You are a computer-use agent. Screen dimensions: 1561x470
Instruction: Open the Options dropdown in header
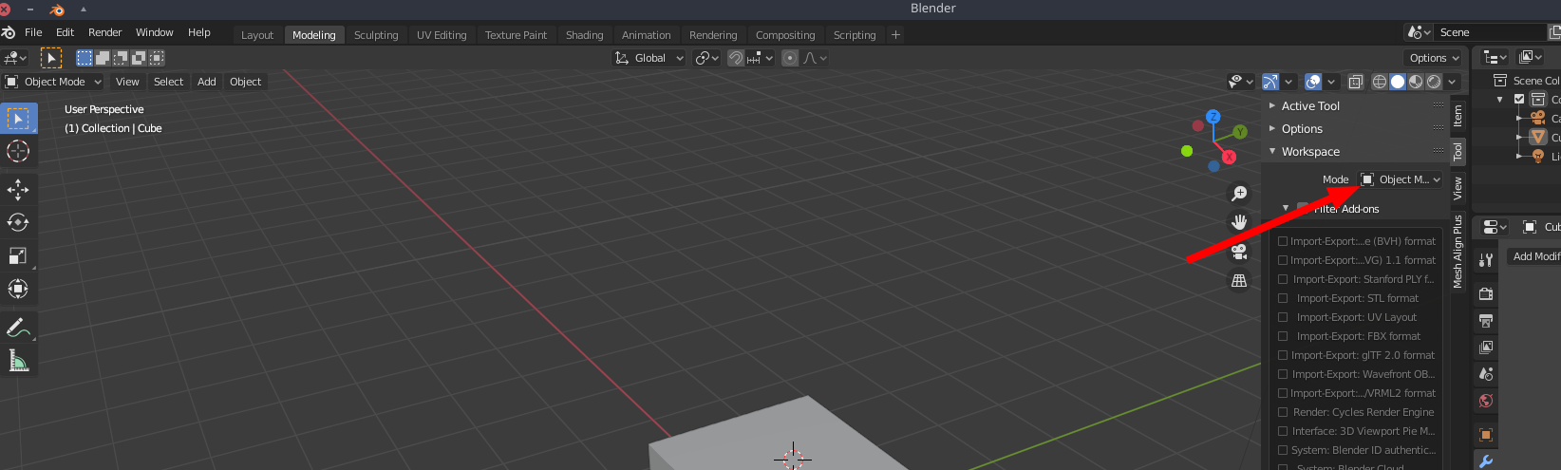[1434, 58]
